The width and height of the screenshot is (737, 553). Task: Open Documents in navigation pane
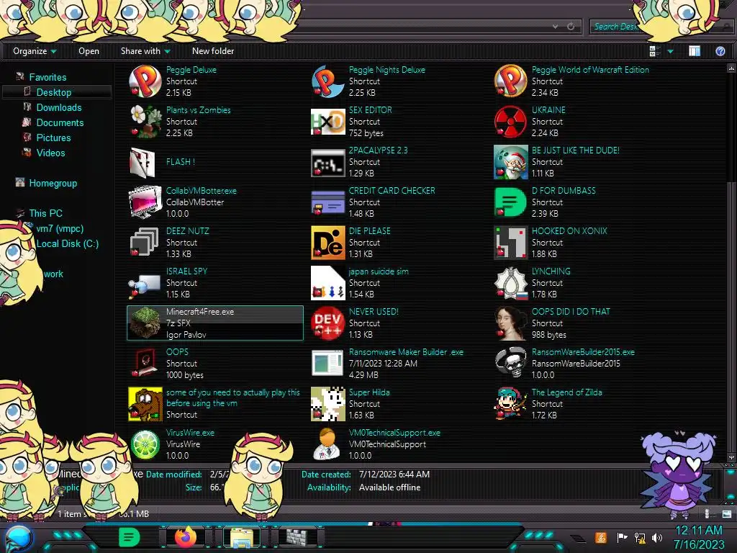click(x=60, y=122)
